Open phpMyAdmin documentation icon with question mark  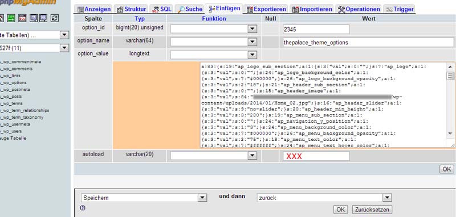[x=34, y=18]
